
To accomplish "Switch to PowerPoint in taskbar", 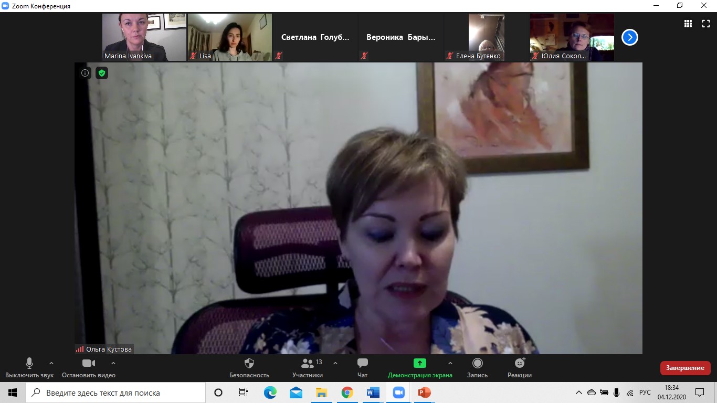I will click(424, 393).
